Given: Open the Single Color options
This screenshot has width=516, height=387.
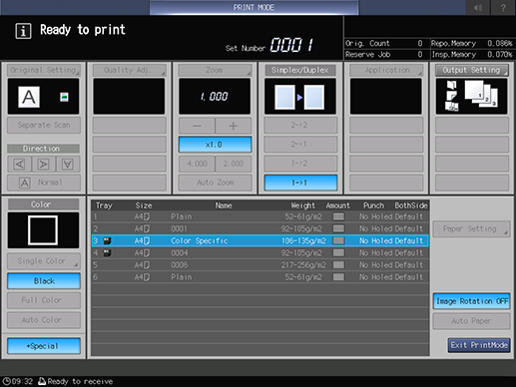Looking at the screenshot, I should click(x=44, y=261).
